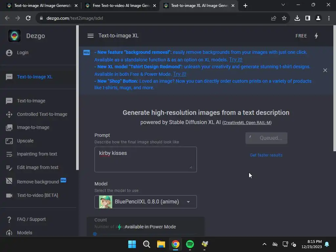Click the Count slider handle

click(95, 234)
